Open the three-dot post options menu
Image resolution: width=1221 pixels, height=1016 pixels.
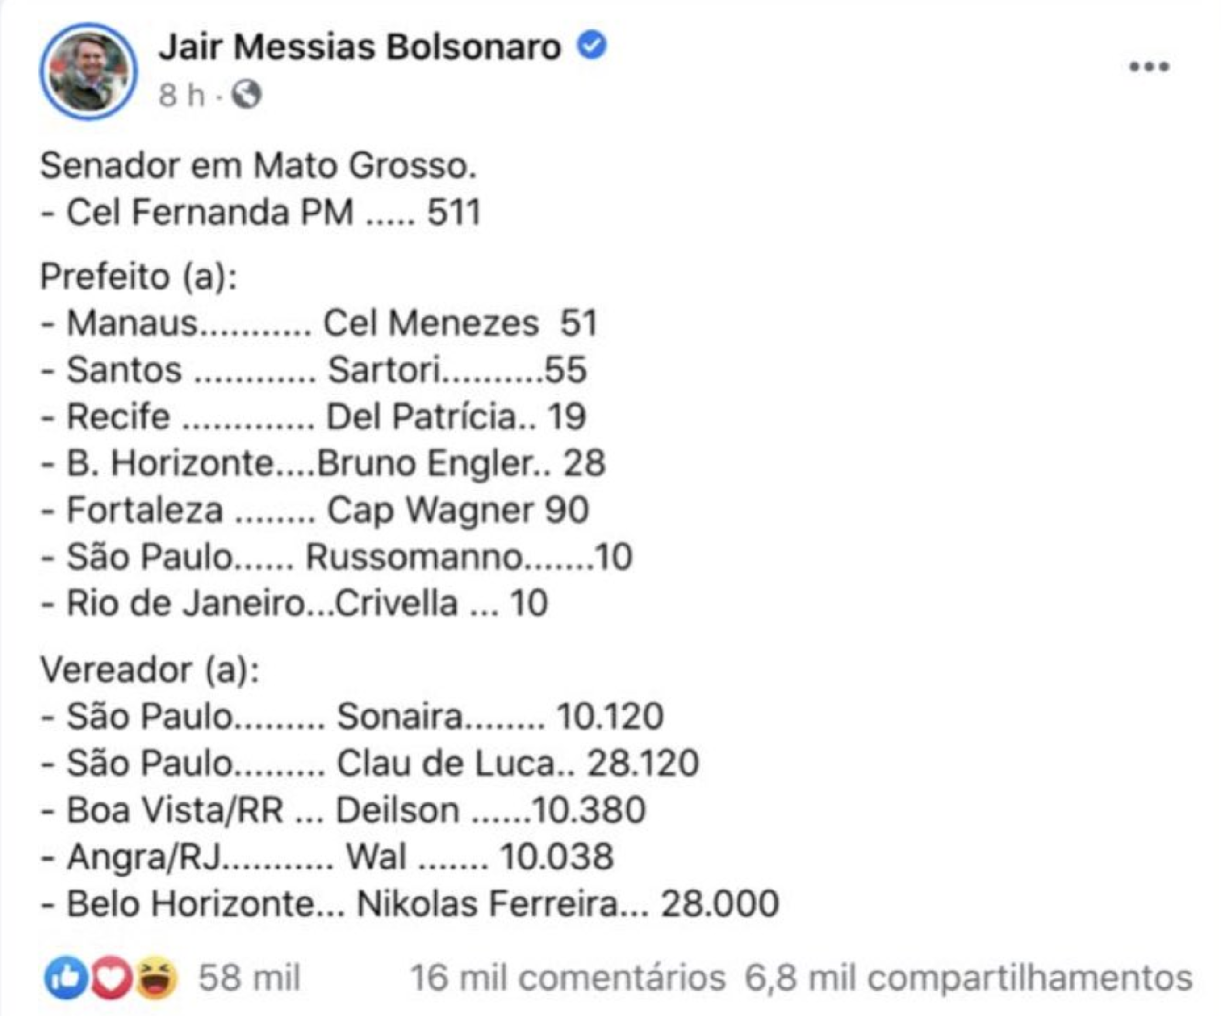pyautogui.click(x=1148, y=67)
